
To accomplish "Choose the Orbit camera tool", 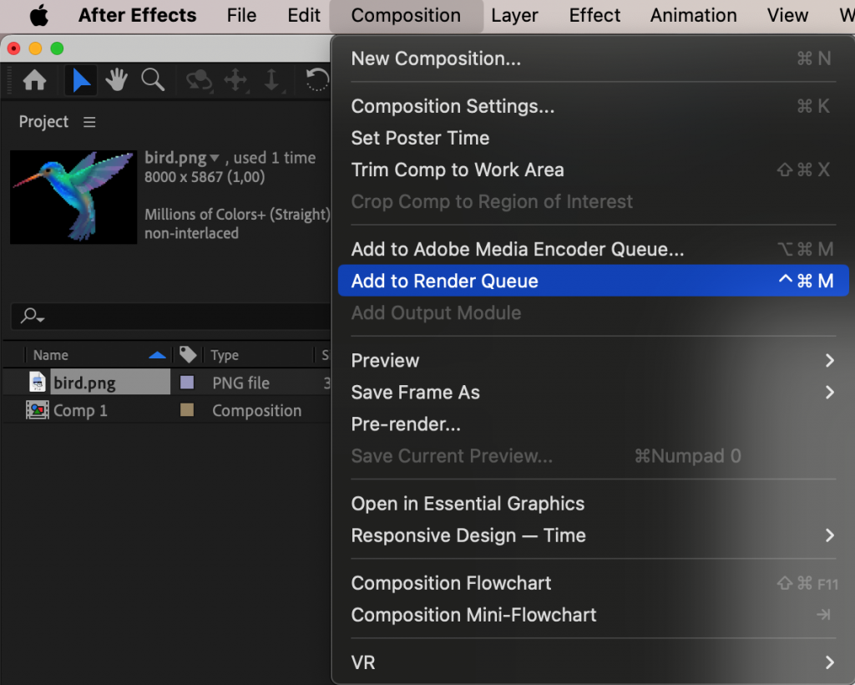I will (x=197, y=79).
